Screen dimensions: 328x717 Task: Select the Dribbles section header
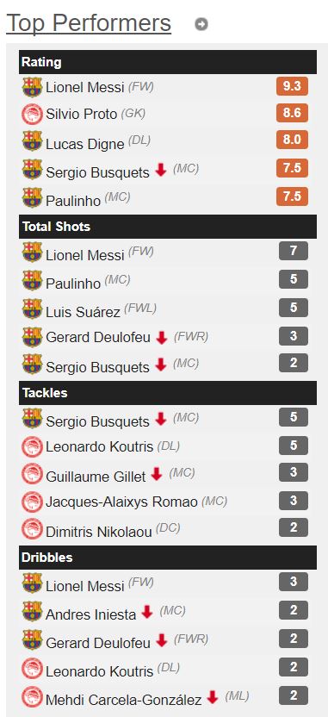[168, 558]
